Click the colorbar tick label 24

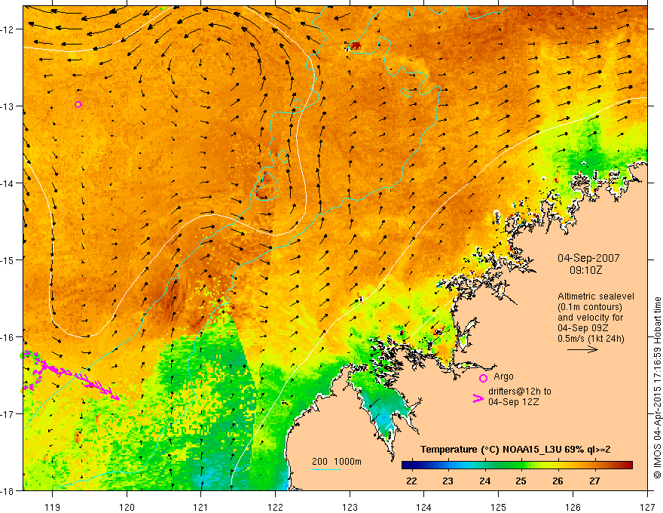(484, 481)
